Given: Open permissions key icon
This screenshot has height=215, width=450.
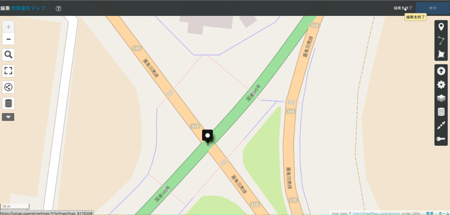Looking at the screenshot, I should [x=441, y=139].
